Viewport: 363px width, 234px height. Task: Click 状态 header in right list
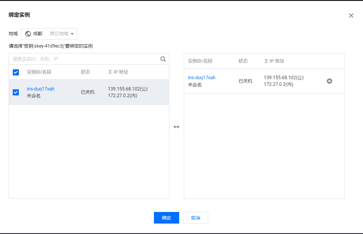(x=243, y=61)
